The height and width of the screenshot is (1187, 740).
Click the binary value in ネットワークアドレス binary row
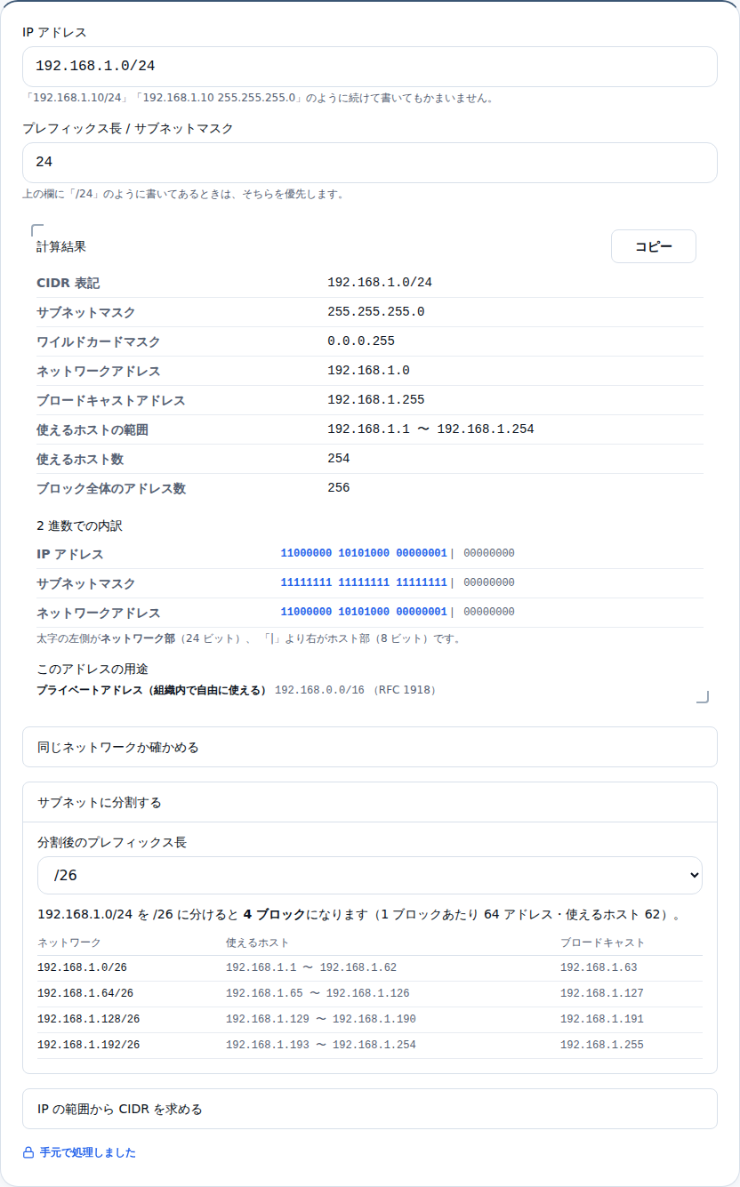[x=398, y=612]
